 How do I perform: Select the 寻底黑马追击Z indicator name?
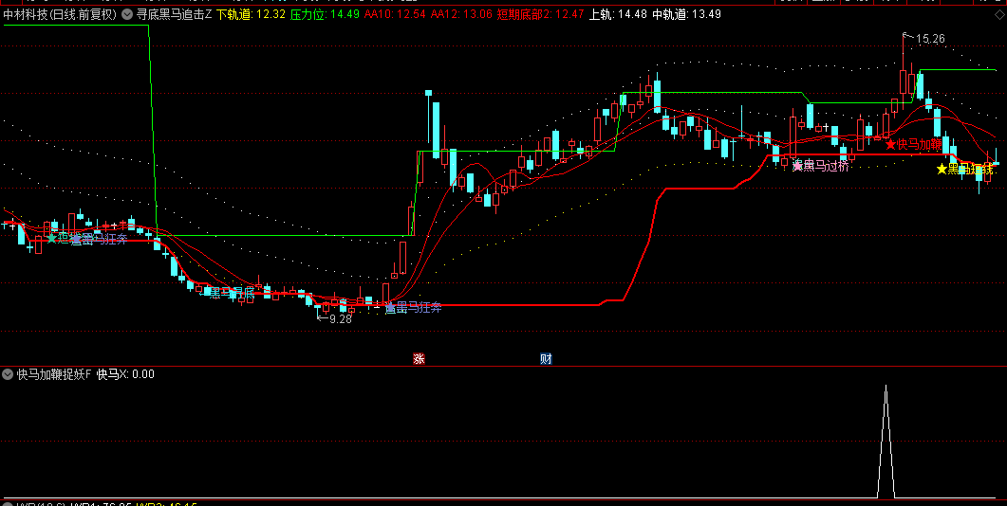pos(174,14)
